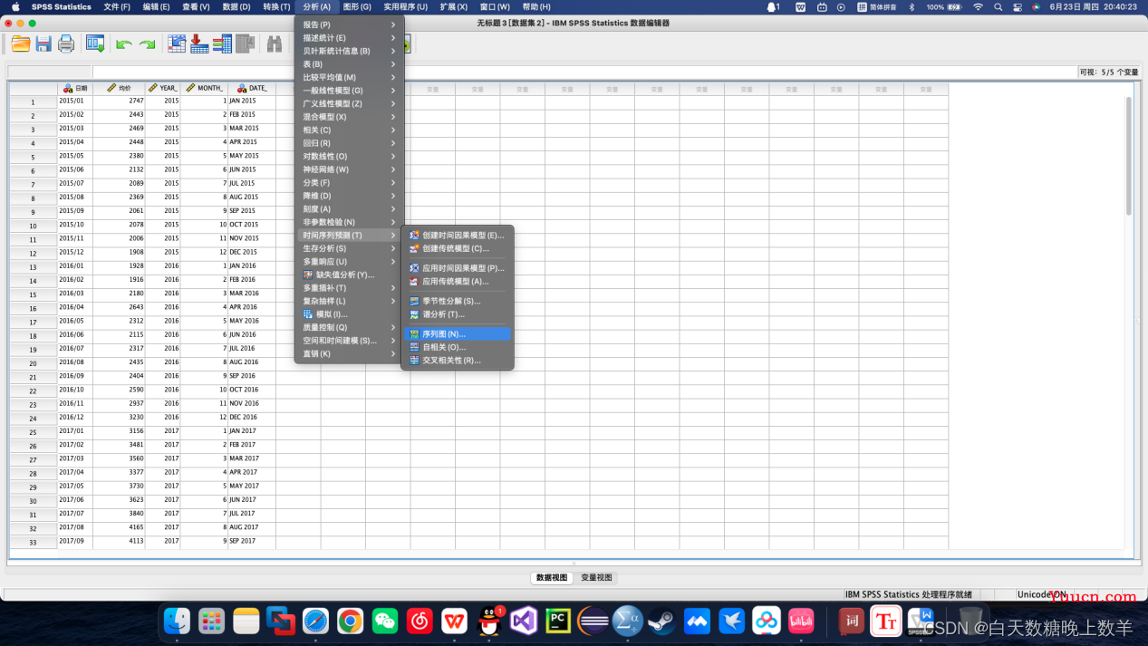Open the 实用程序(U) menu

pyautogui.click(x=405, y=6)
